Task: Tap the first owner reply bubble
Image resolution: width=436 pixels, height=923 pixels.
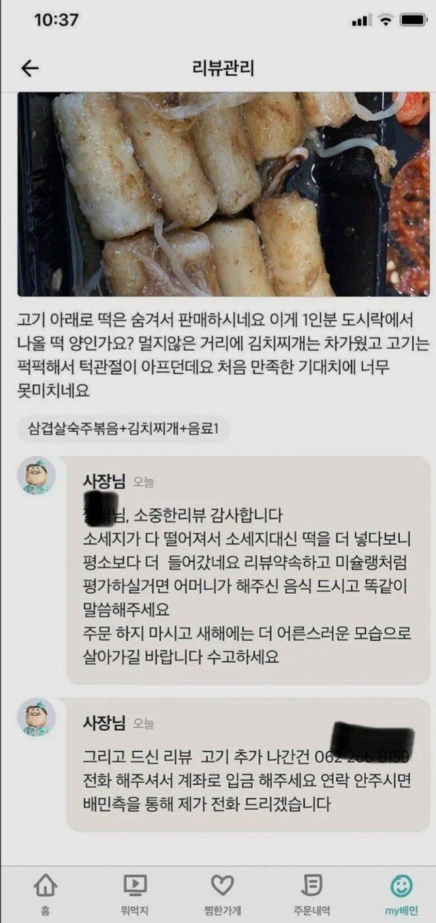Action: tap(248, 570)
